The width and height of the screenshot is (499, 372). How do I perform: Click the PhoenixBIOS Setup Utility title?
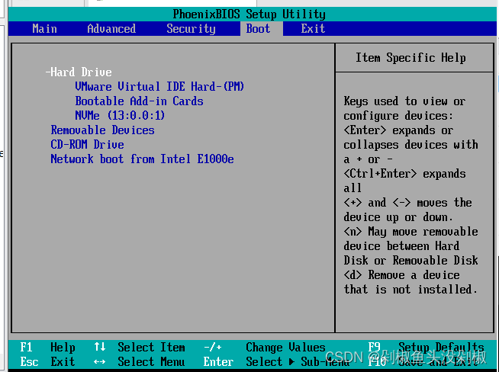(x=250, y=14)
